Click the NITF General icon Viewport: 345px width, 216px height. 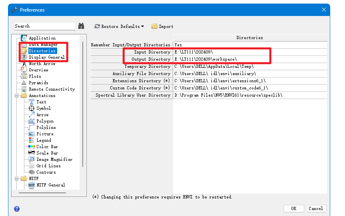[32, 185]
